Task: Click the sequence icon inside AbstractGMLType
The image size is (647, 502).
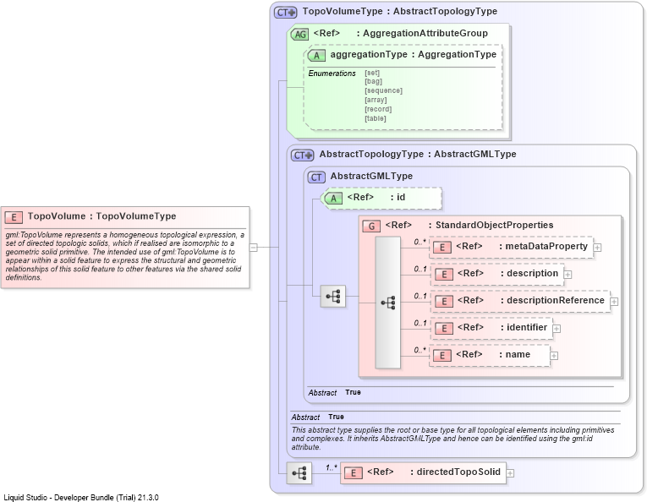Action: [333, 297]
